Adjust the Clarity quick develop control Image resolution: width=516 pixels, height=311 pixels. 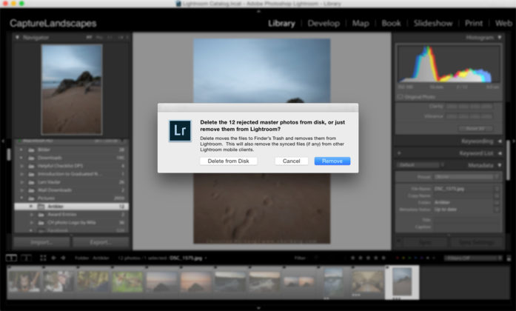coord(469,107)
